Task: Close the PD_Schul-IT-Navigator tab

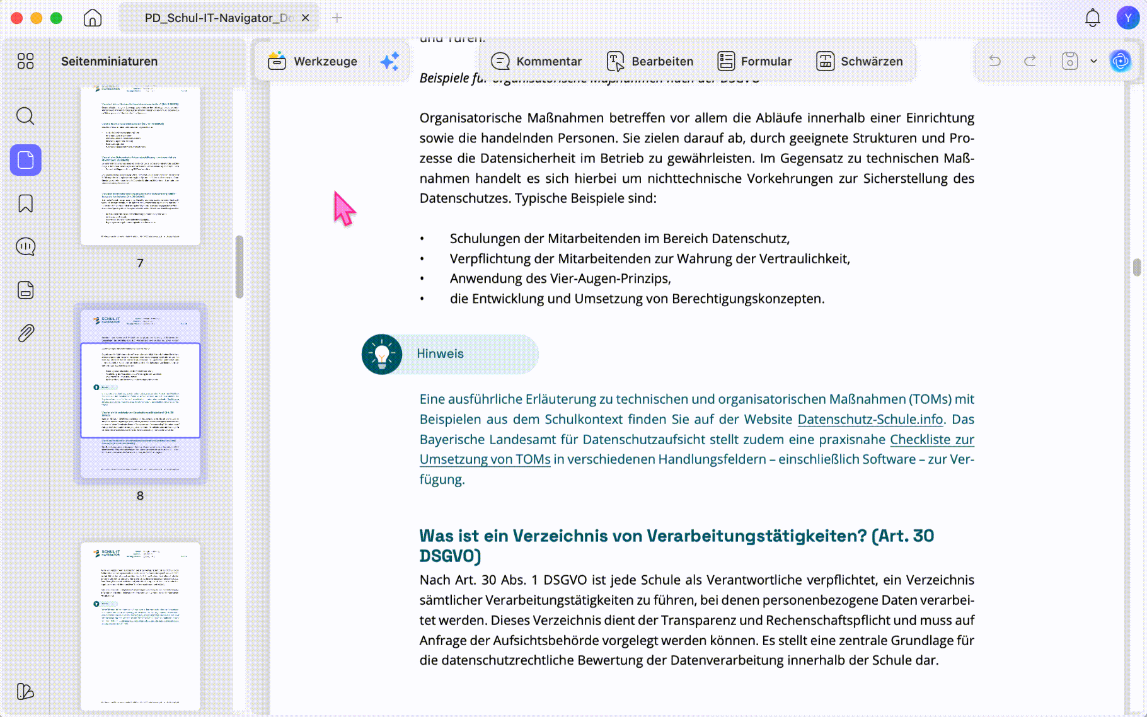Action: (306, 18)
